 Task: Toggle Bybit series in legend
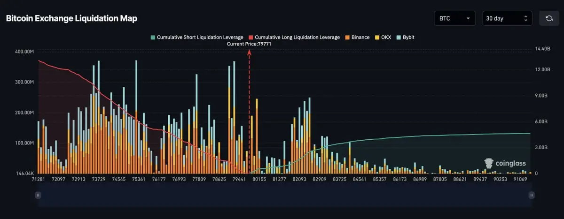[x=405, y=37]
